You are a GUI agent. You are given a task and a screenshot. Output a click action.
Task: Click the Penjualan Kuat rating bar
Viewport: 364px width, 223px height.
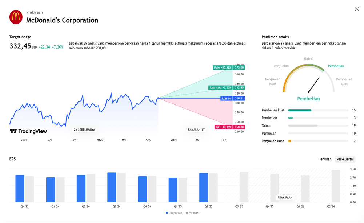point(317,141)
